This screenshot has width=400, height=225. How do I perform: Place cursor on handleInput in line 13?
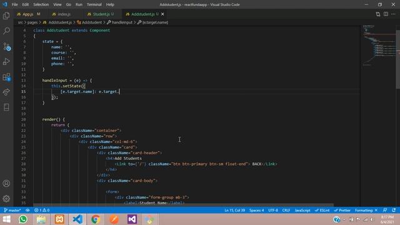(54, 81)
